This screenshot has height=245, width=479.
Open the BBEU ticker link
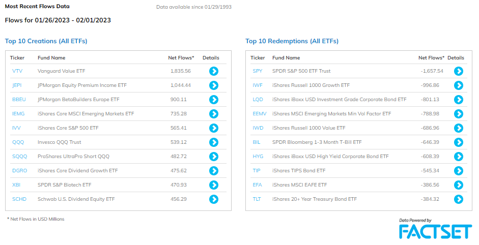[x=19, y=100]
